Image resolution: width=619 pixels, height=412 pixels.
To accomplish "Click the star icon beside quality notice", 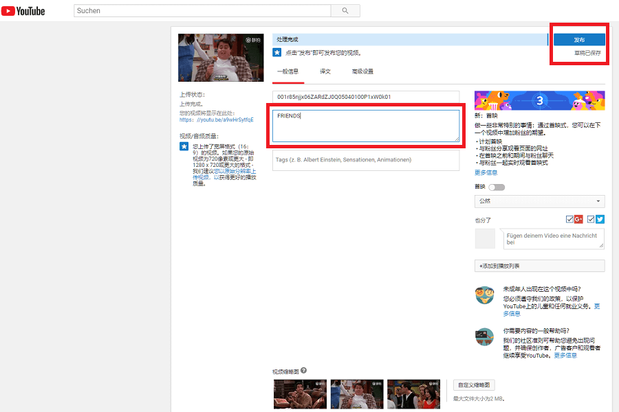I will click(184, 146).
